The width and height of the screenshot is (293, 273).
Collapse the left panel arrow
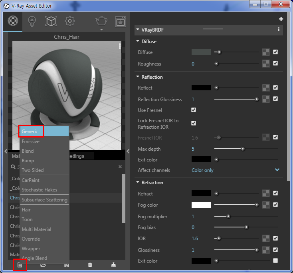coord(6,151)
